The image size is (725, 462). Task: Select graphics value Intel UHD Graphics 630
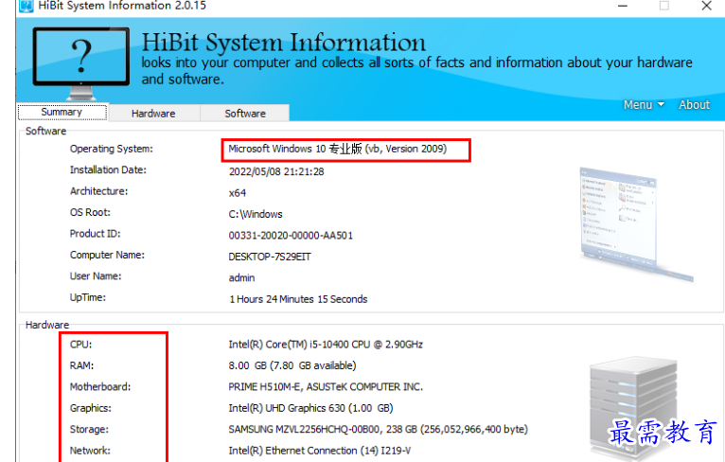(310, 408)
